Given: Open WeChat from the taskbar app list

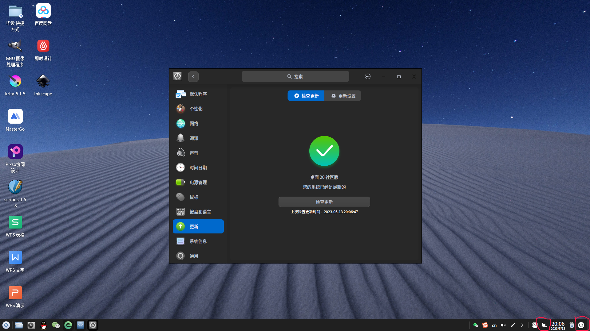Looking at the screenshot, I should tap(56, 325).
